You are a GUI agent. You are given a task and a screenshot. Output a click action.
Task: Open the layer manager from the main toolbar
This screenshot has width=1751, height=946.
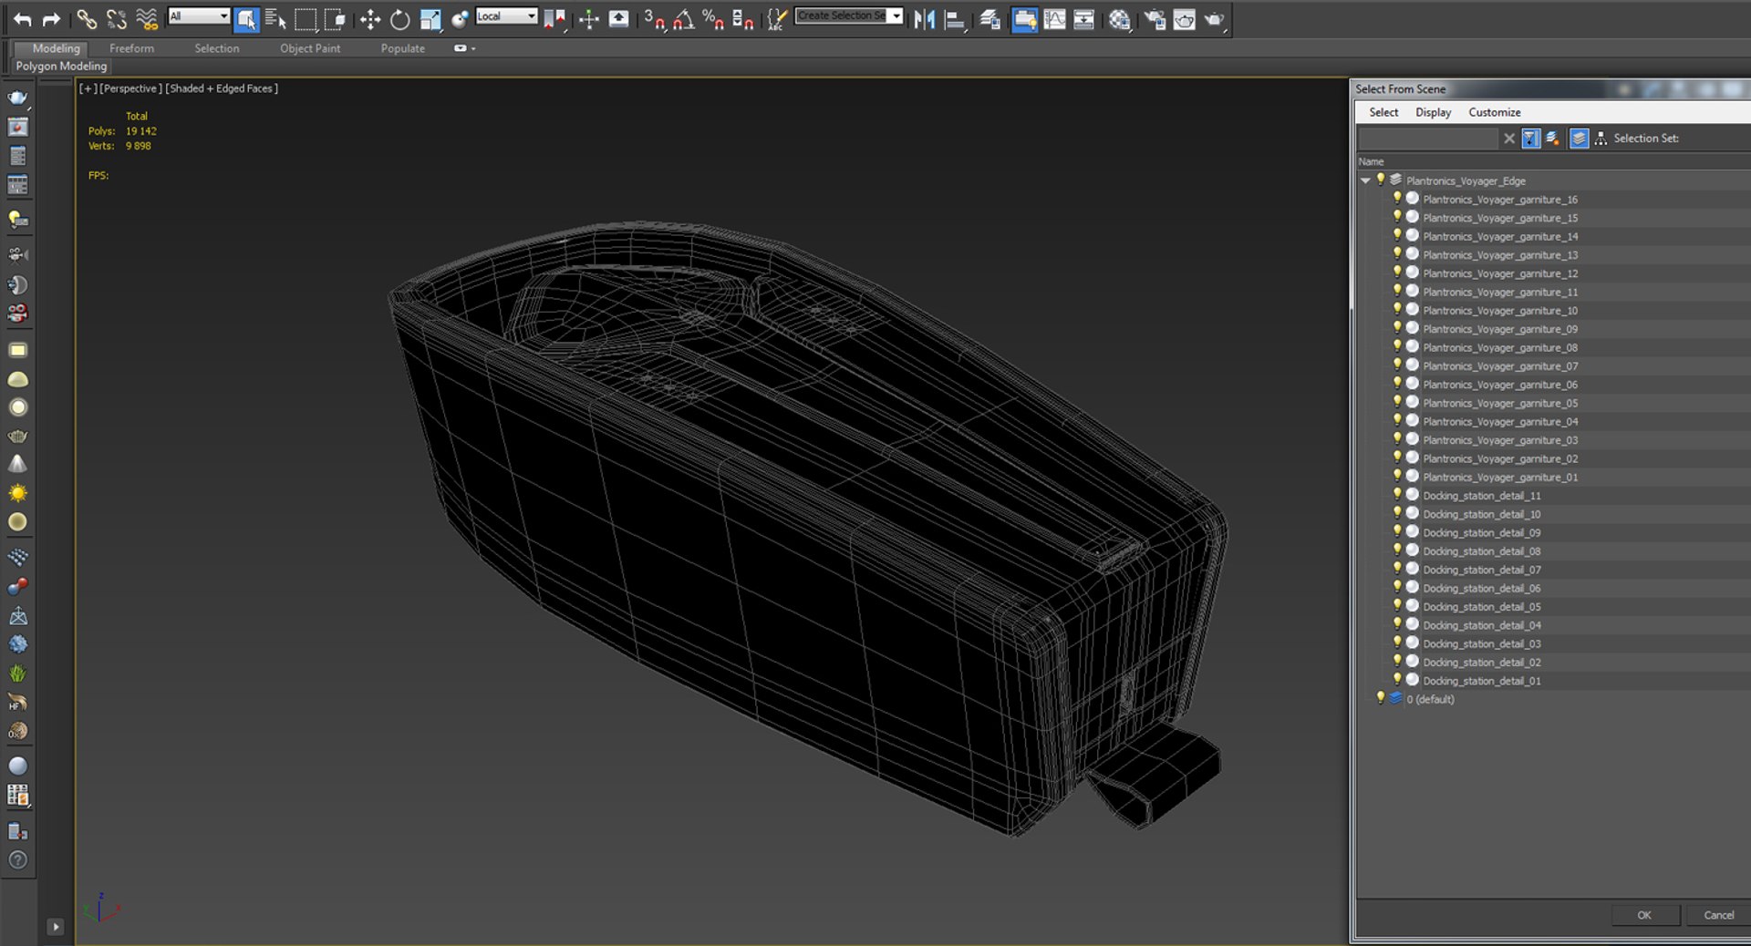(990, 19)
